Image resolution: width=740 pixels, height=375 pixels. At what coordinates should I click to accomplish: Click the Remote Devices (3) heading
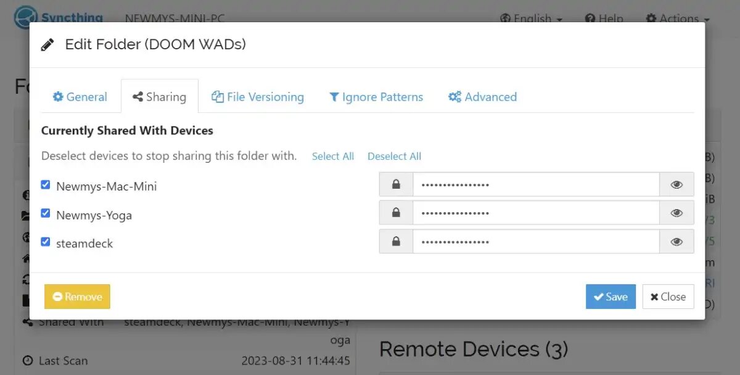(473, 349)
